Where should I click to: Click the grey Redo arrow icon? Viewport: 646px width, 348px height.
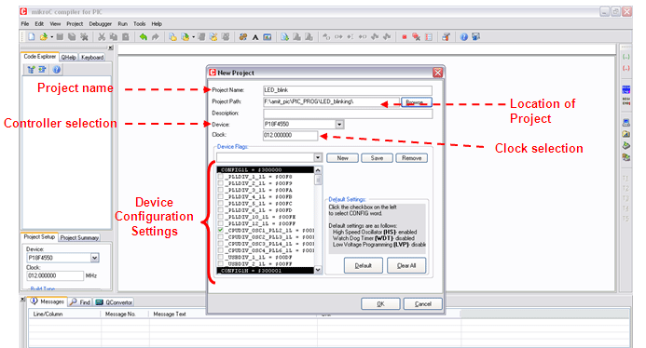155,36
